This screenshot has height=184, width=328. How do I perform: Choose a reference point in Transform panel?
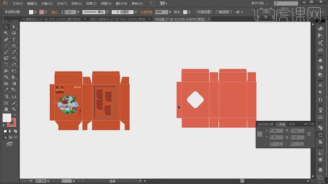[260, 134]
